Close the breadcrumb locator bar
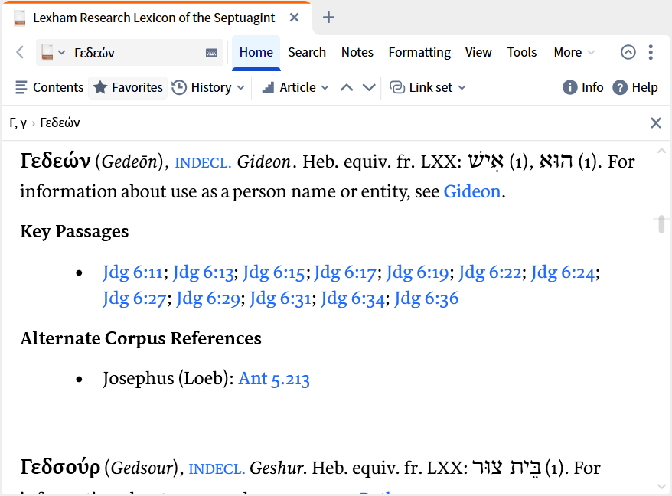The width and height of the screenshot is (672, 496). tap(655, 122)
